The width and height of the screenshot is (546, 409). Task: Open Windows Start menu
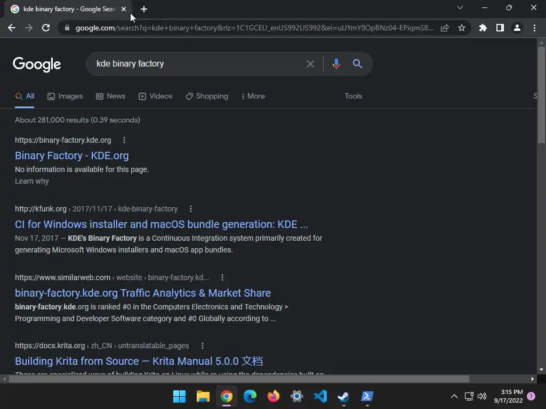179,396
